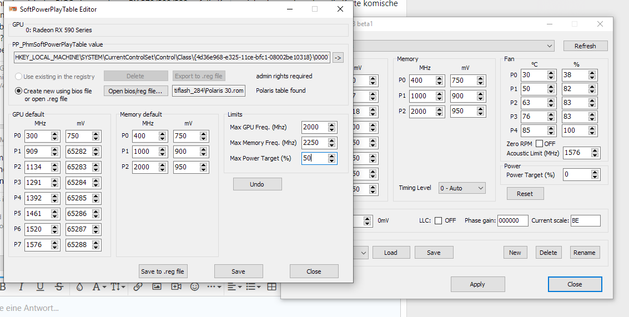Viewport: 629px width, 317px height.
Task: Click the Open bios/reg file... button
Action: 135,90
